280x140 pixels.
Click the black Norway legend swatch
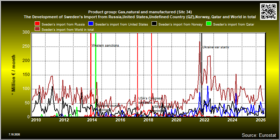pos(154,24)
